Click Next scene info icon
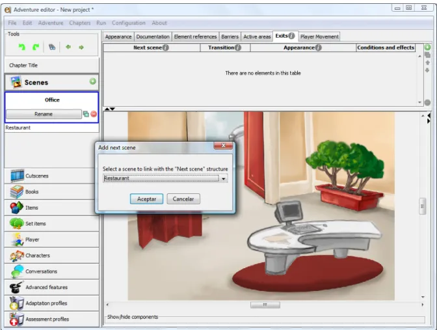Image resolution: width=437 pixels, height=330 pixels. coord(166,48)
